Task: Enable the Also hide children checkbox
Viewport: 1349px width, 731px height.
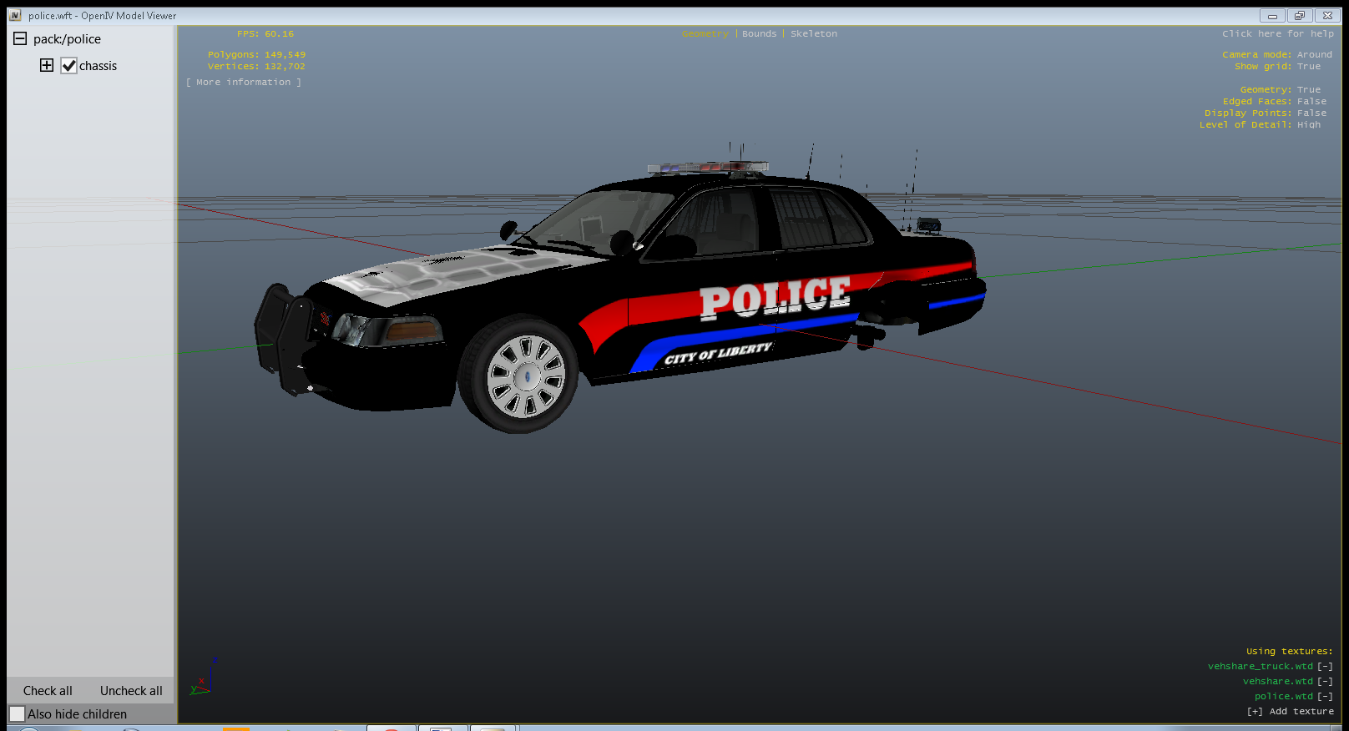Action: (18, 714)
